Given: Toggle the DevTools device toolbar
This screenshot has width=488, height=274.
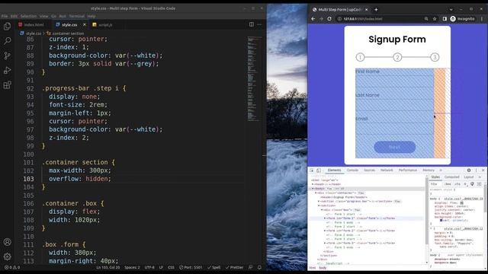Looking at the screenshot, I should click(x=319, y=170).
